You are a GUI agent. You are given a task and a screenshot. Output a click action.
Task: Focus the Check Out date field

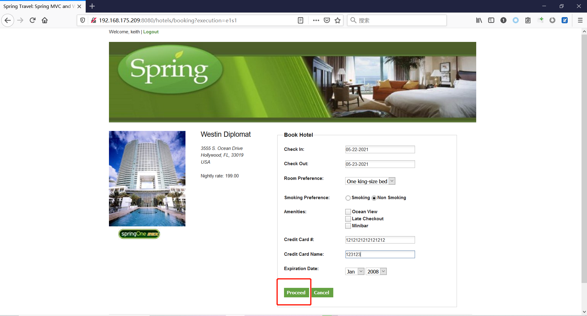380,164
